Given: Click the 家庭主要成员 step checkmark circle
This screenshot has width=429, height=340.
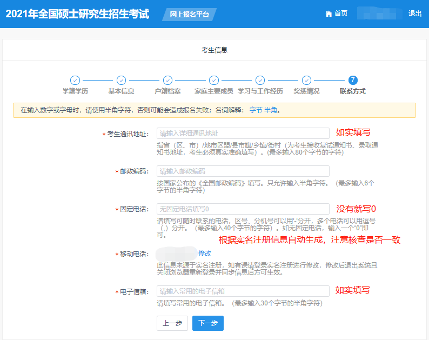Looking at the screenshot, I should point(214,80).
